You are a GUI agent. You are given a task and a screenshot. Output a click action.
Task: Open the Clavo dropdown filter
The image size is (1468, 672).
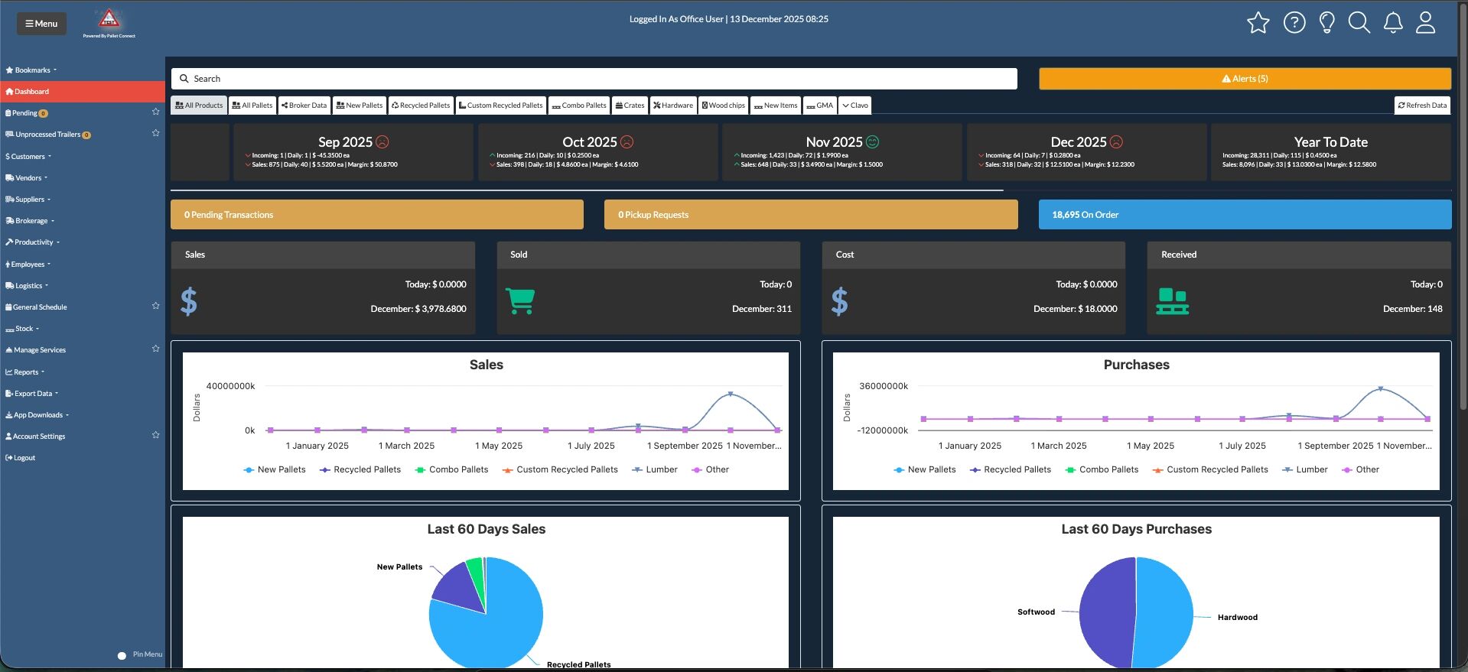(x=855, y=106)
